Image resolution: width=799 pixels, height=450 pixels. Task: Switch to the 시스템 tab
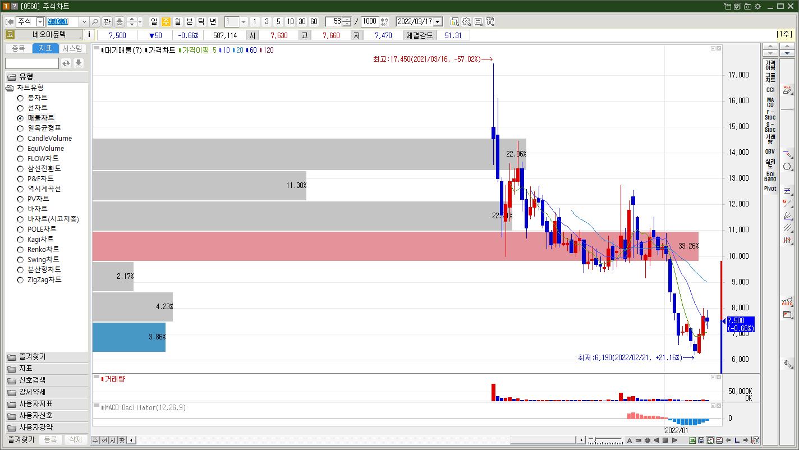[x=72, y=49]
